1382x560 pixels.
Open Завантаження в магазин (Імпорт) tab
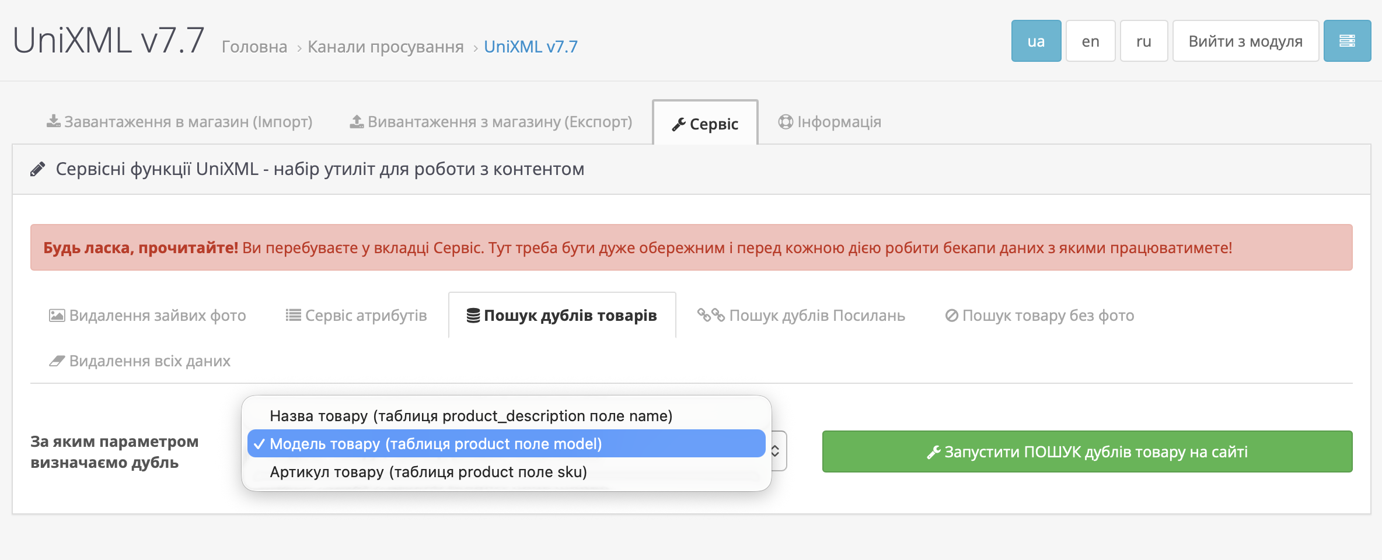pyautogui.click(x=180, y=122)
